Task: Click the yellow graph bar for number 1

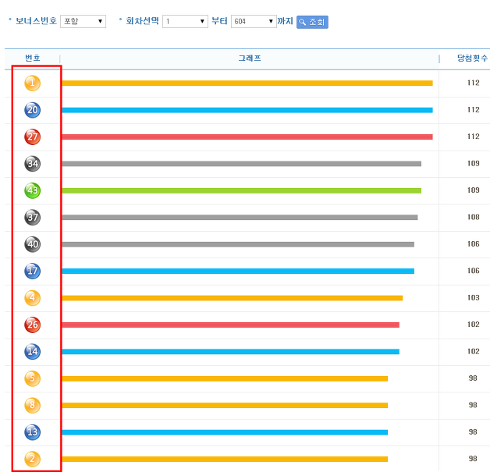Action: click(247, 83)
